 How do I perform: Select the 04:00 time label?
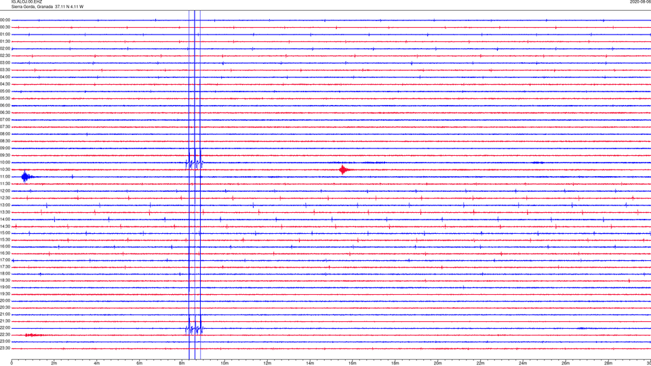point(5,77)
